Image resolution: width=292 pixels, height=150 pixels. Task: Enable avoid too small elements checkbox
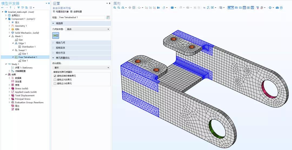[55, 83]
